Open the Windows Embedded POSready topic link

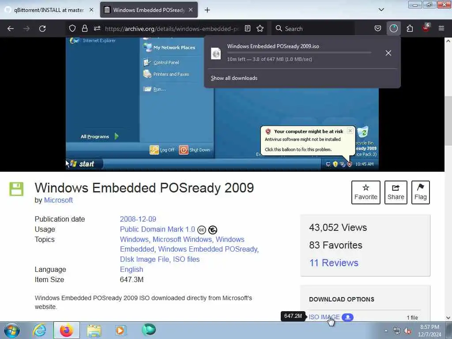207,249
